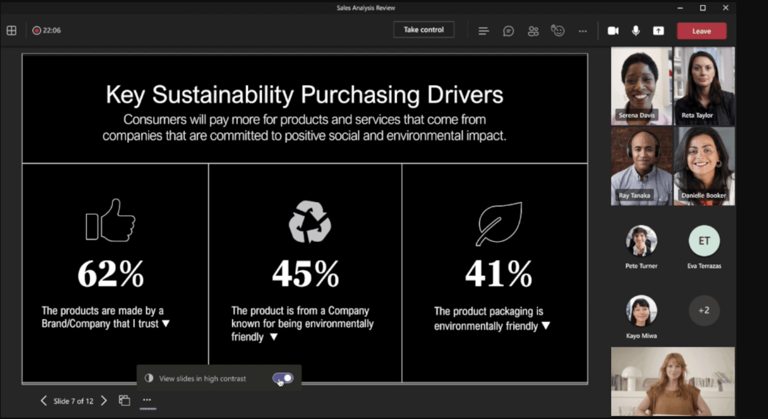Click 'Consumers will pay more' subtitle text
The height and width of the screenshot is (419, 768).
(x=304, y=128)
